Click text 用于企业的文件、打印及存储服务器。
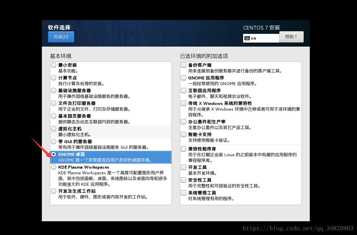The width and height of the screenshot is (357, 235). [94, 109]
